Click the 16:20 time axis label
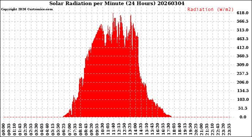Screen dimensions: 252x137 click(157, 130)
